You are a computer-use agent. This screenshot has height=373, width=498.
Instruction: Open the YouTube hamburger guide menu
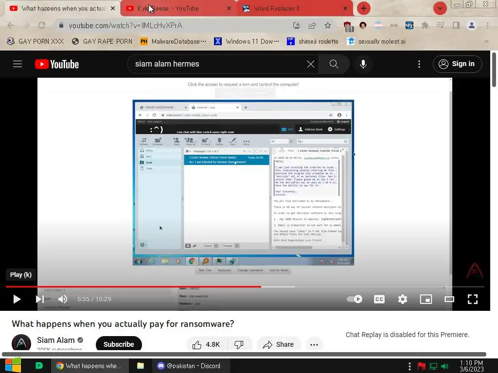[x=18, y=64]
